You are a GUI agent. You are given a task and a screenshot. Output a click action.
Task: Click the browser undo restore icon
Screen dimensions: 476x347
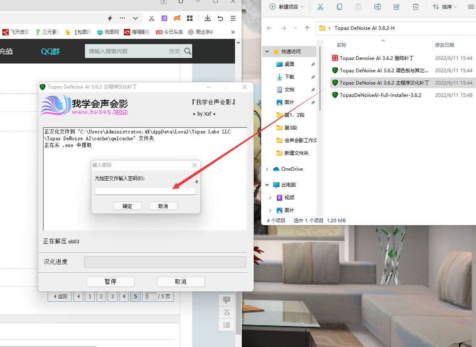pos(220,19)
